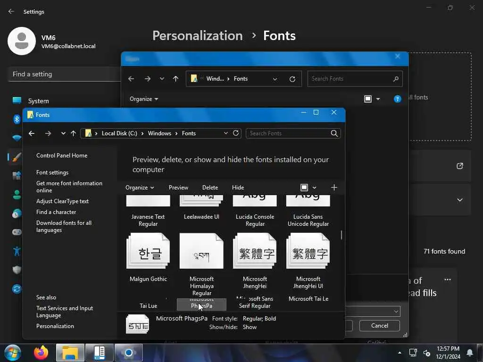This screenshot has width=483, height=362.
Task: Open the Organize menu in the Fonts window
Action: click(140, 188)
